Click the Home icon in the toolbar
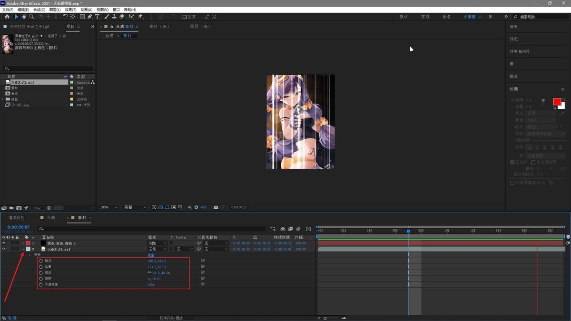This screenshot has width=571, height=321. tap(7, 17)
